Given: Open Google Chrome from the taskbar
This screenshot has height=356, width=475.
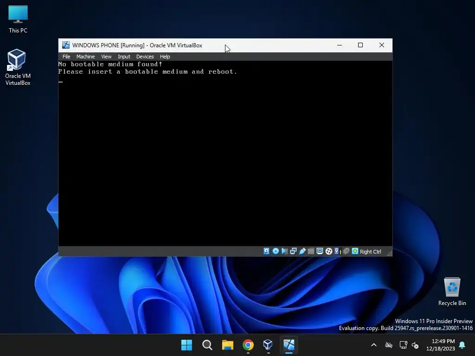Looking at the screenshot, I should pos(248,345).
